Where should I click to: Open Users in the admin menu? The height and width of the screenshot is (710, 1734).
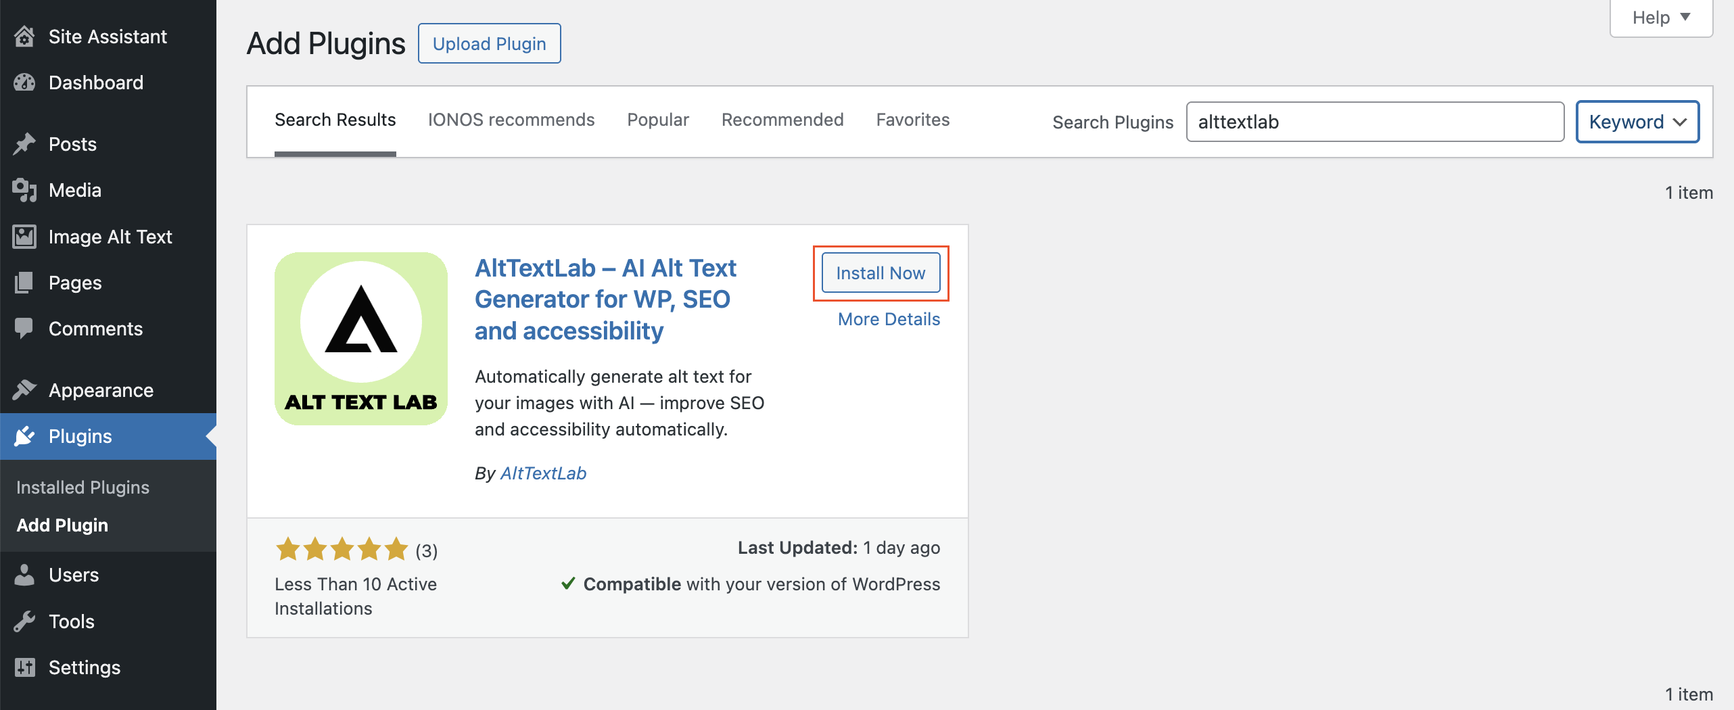pos(108,575)
